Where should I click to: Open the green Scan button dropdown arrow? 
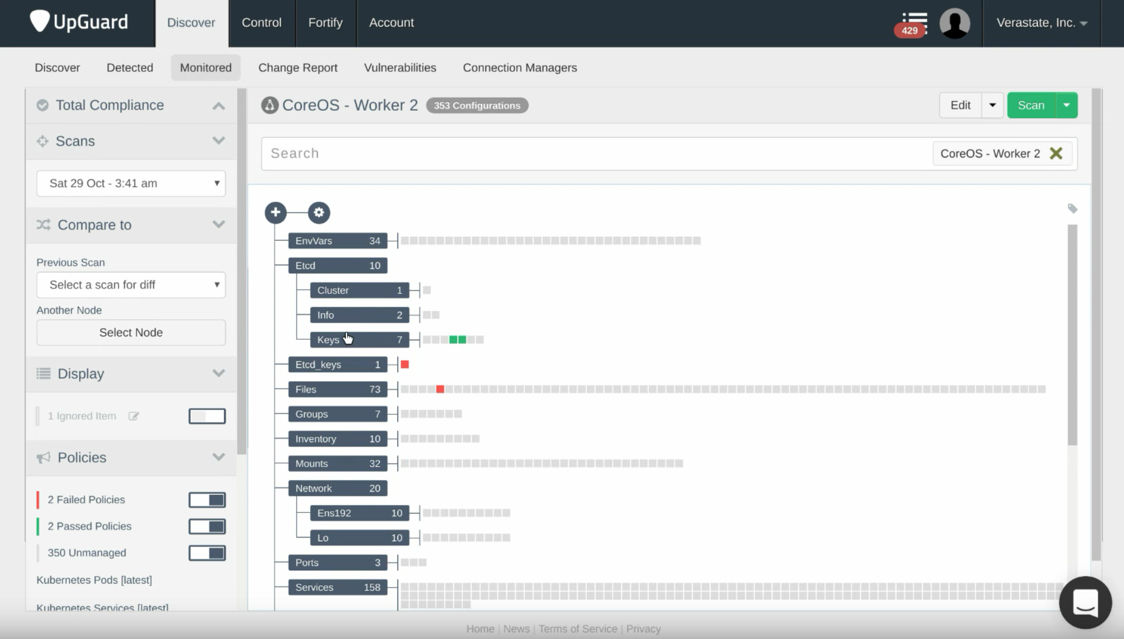[1067, 105]
